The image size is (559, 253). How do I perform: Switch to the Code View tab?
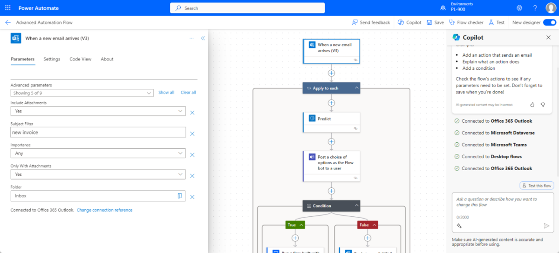tap(81, 59)
